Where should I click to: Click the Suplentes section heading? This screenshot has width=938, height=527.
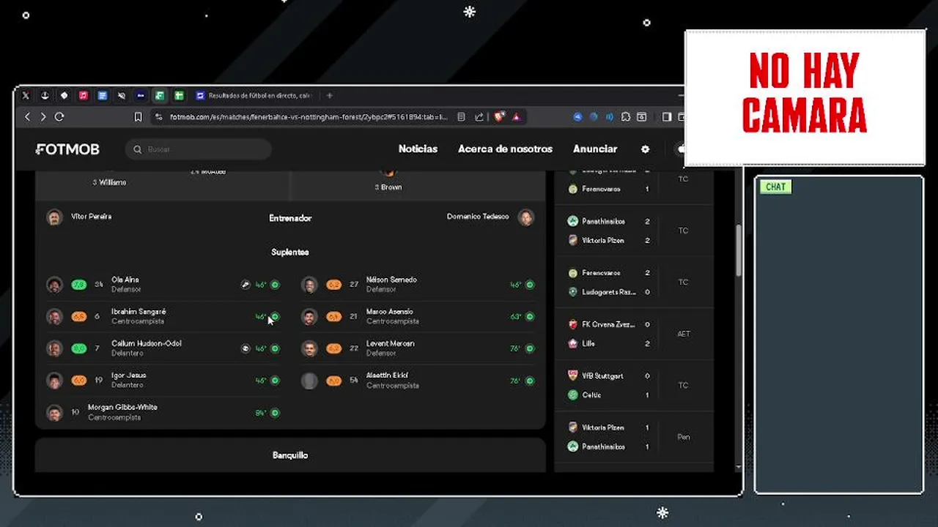[290, 252]
